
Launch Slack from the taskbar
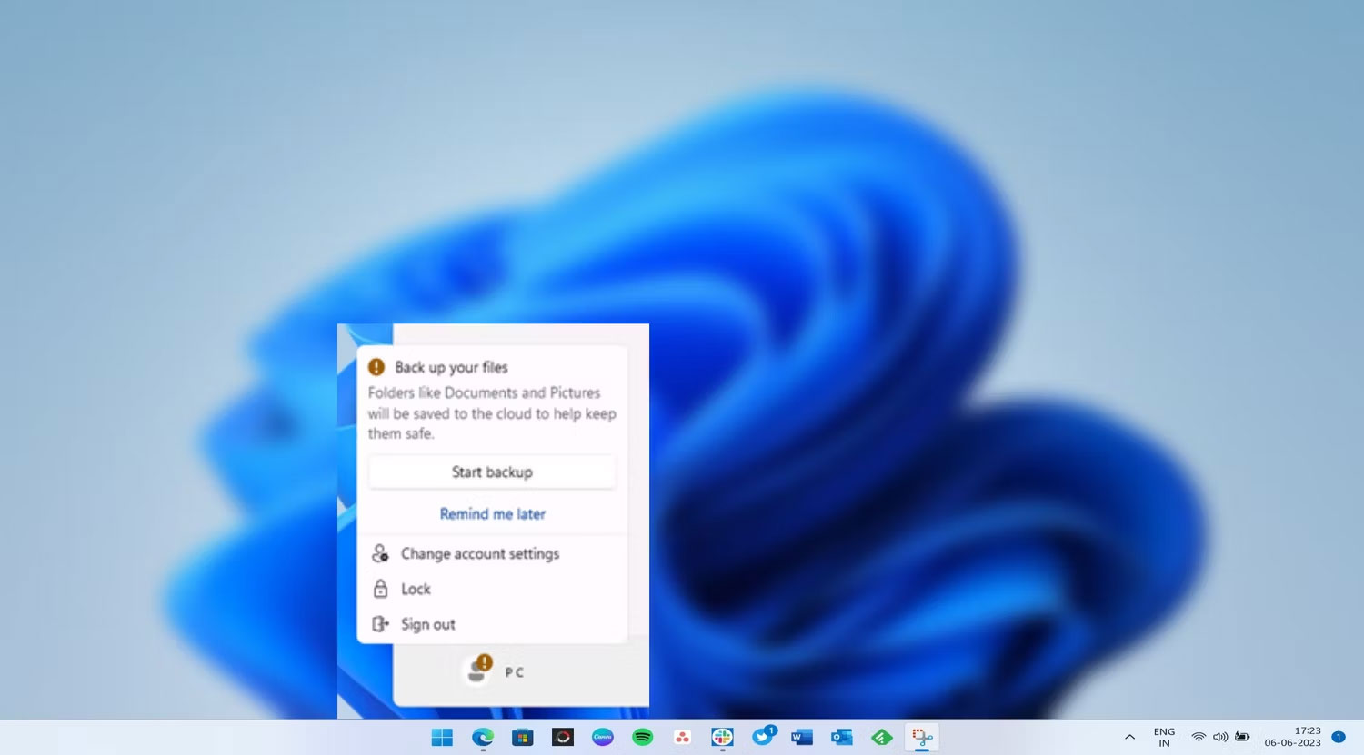(x=722, y=737)
